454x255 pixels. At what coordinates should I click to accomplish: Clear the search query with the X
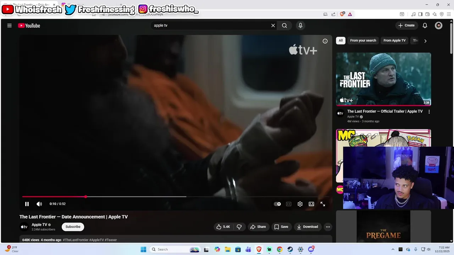click(x=273, y=25)
